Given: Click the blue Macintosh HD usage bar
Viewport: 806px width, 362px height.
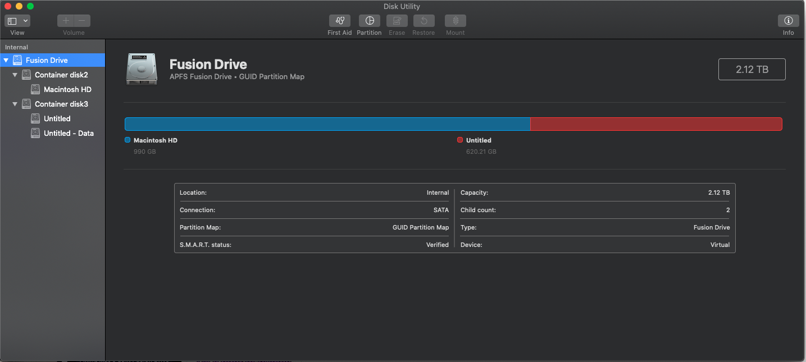Looking at the screenshot, I should click(x=327, y=124).
